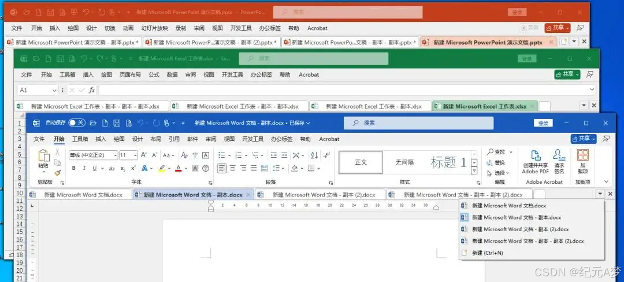Click the Shrink Font icon
The width and height of the screenshot is (624, 282).
pos(154,155)
